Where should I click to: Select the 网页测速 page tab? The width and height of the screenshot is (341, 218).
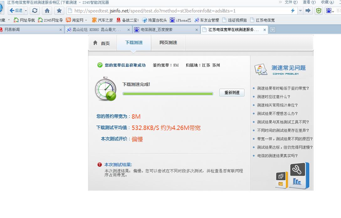coord(168,43)
